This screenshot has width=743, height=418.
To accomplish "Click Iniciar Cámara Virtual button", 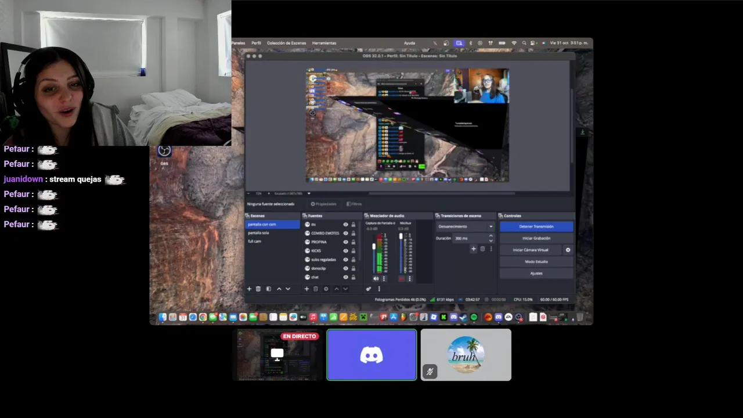I will [531, 250].
